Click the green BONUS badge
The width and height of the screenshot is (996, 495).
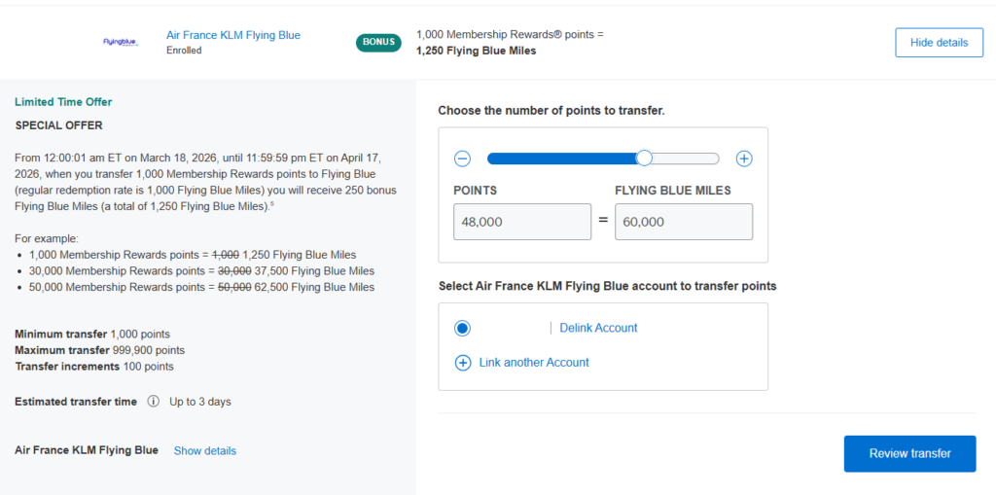(x=378, y=43)
